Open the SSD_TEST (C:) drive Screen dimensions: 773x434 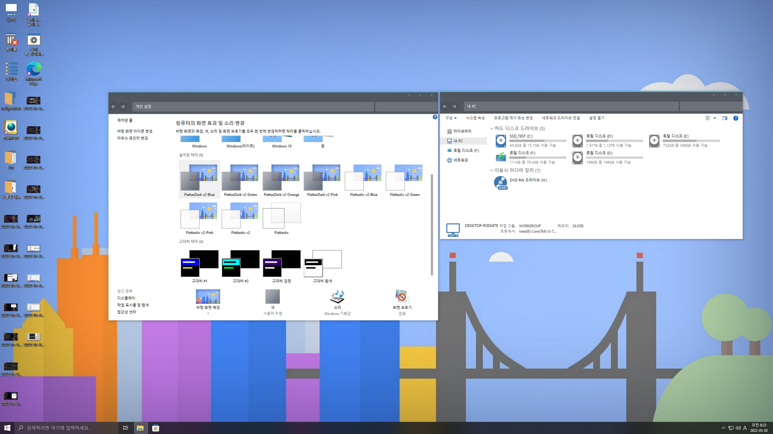pyautogui.click(x=531, y=141)
